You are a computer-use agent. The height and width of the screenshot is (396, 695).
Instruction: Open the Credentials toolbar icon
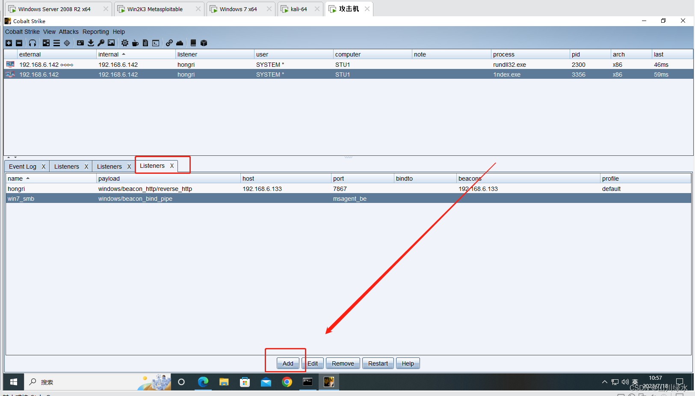[80, 43]
